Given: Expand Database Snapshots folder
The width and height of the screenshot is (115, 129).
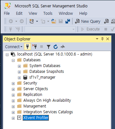Looking at the screenshot, I should [19, 72].
